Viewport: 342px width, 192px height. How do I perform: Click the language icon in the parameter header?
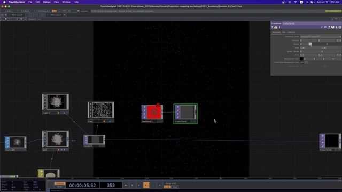point(329,27)
